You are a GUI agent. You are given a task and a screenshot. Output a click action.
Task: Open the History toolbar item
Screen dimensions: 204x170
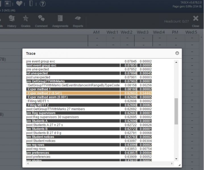pos(12,22)
